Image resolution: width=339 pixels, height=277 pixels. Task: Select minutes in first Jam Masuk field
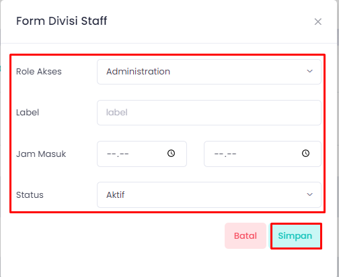click(x=124, y=154)
